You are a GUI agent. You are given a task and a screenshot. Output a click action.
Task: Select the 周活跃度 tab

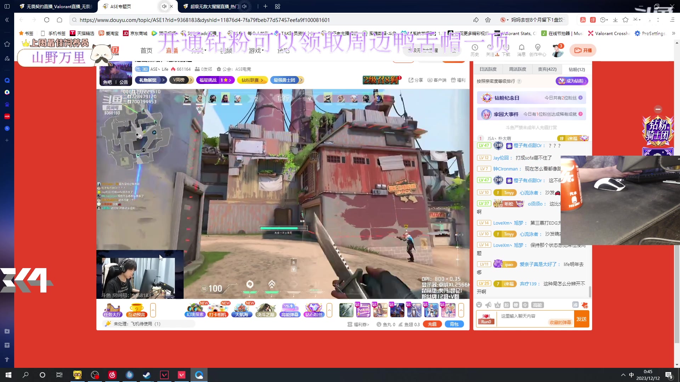coord(517,69)
